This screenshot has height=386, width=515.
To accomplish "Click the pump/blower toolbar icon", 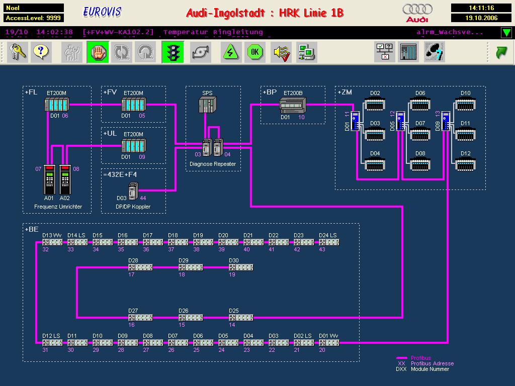I will pos(201,52).
